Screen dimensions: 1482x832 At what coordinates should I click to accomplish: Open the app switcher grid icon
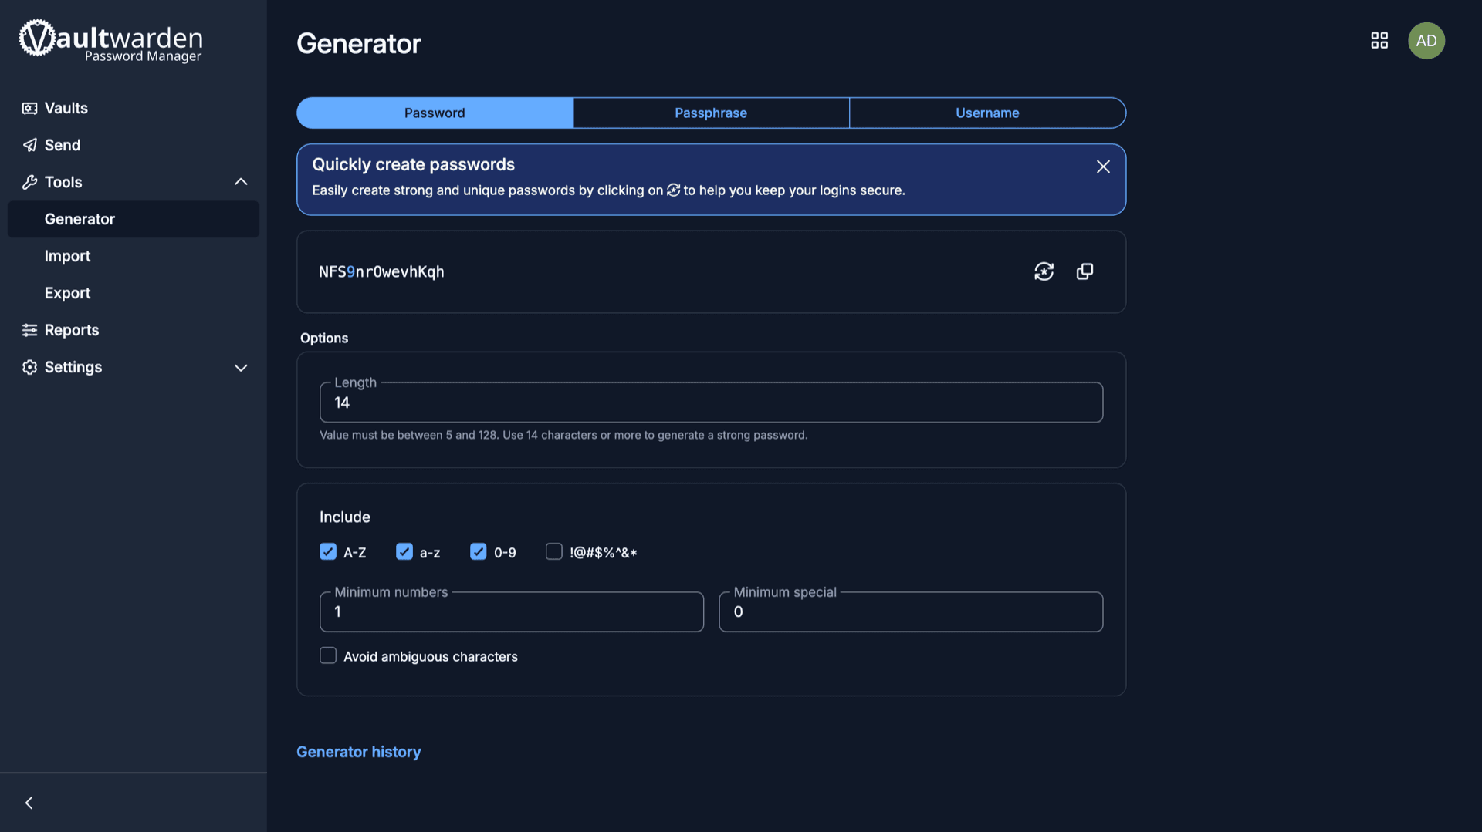point(1379,40)
